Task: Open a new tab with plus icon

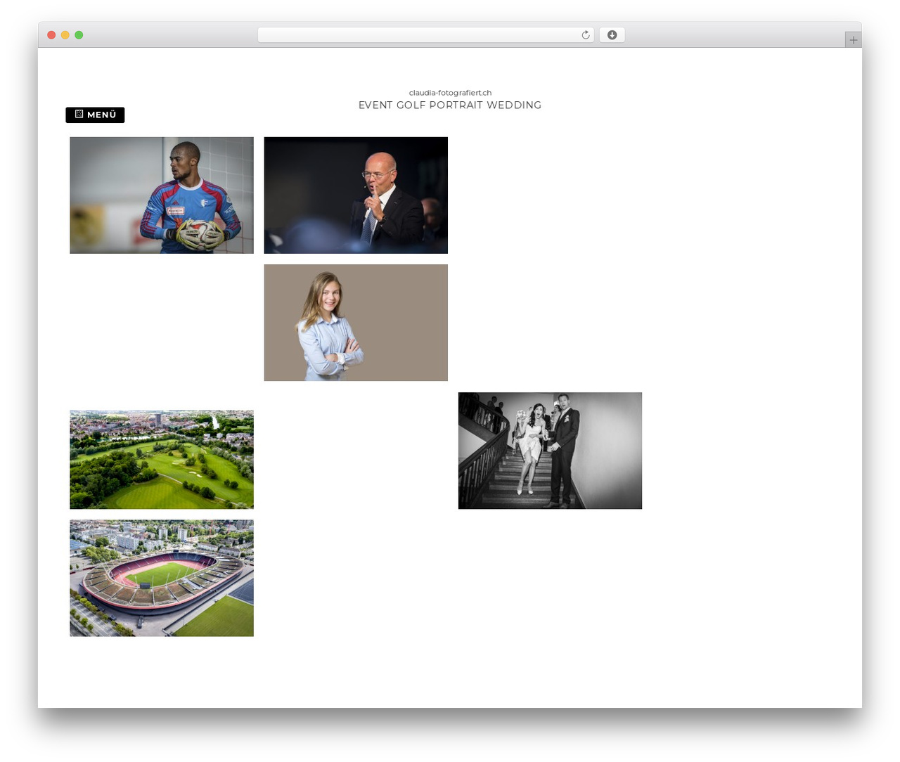Action: pos(853,40)
